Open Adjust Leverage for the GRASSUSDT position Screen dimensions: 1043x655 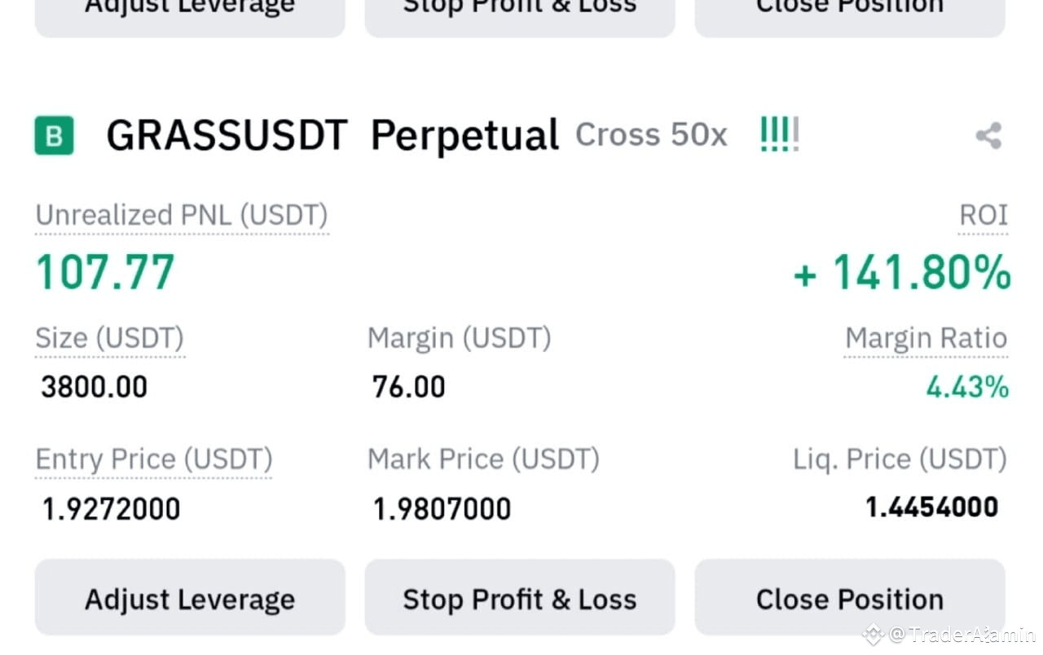(x=190, y=599)
